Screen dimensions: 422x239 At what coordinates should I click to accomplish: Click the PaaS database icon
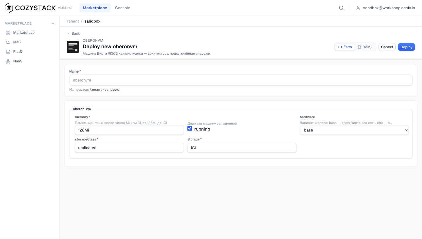[x=8, y=52]
